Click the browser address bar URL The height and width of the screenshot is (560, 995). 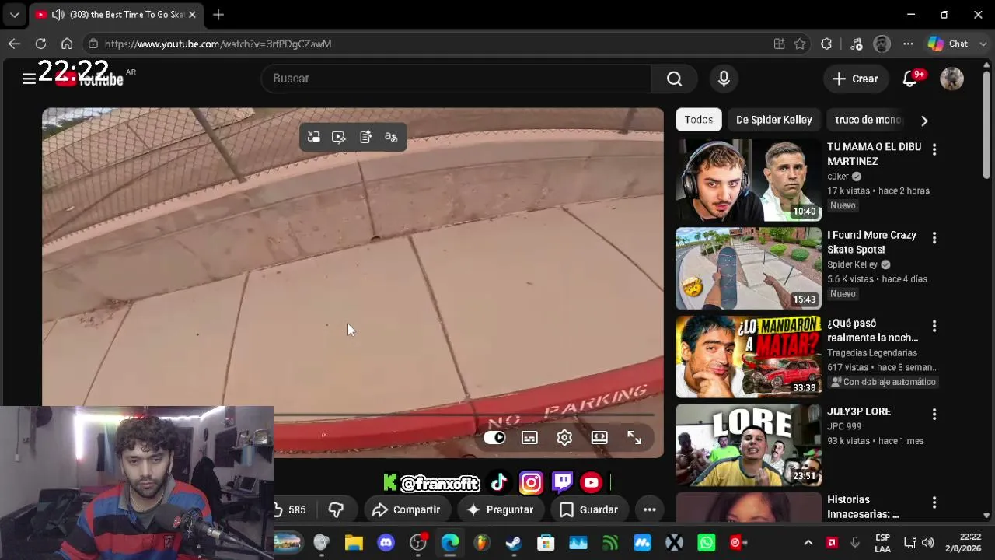(x=218, y=44)
